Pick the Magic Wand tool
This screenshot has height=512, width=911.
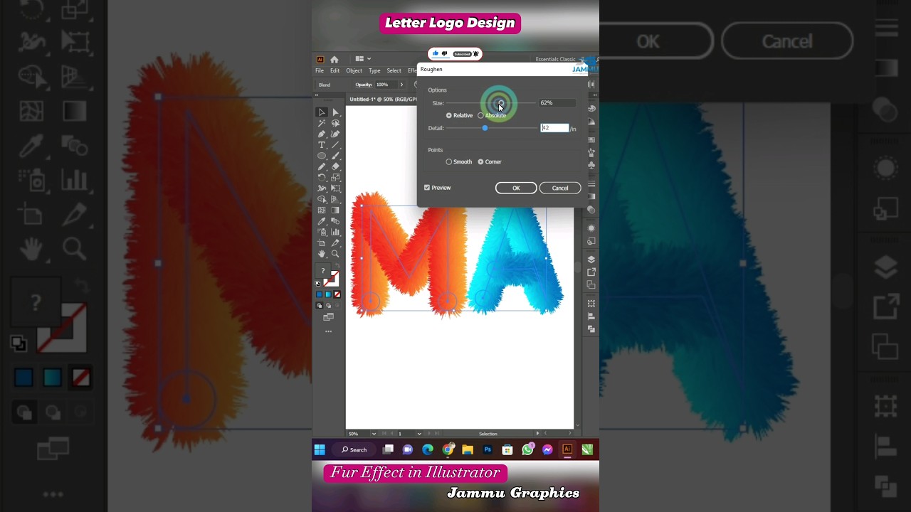click(322, 123)
